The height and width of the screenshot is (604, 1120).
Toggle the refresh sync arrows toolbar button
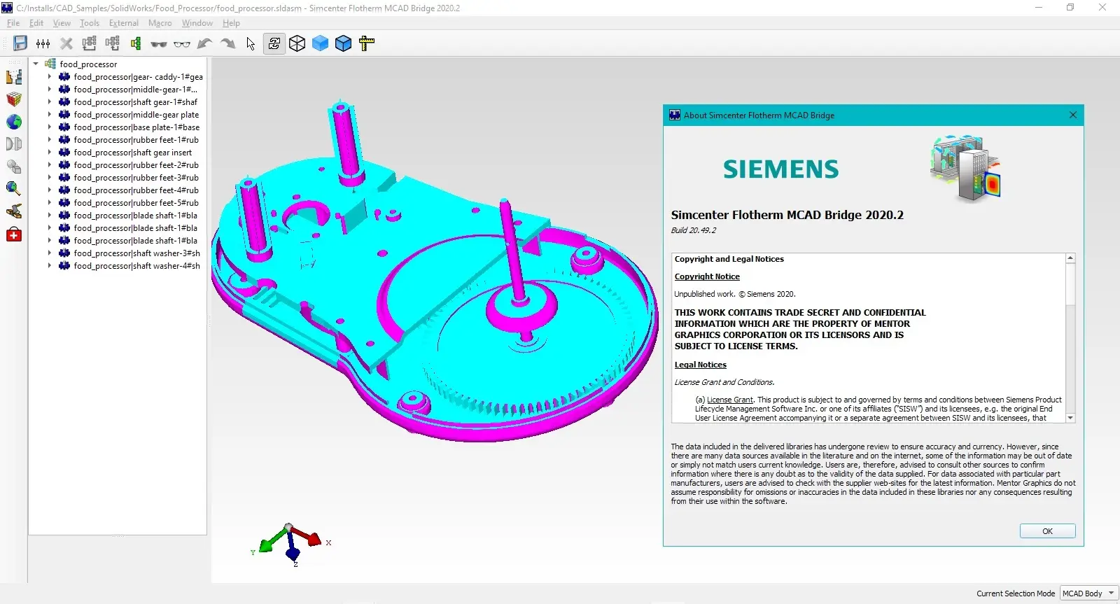[274, 43]
